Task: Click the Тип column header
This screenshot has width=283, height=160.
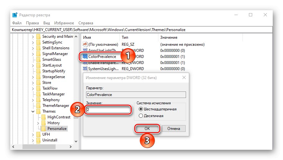Action: [x=139, y=37]
